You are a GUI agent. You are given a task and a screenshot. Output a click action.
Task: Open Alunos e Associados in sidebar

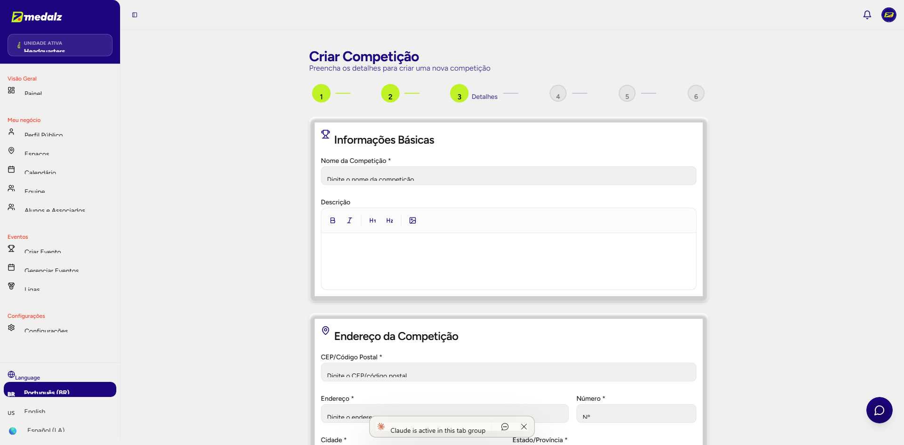[x=60, y=208]
